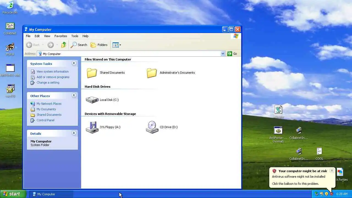Open the Help menu
The image size is (352, 198).
(85, 36)
